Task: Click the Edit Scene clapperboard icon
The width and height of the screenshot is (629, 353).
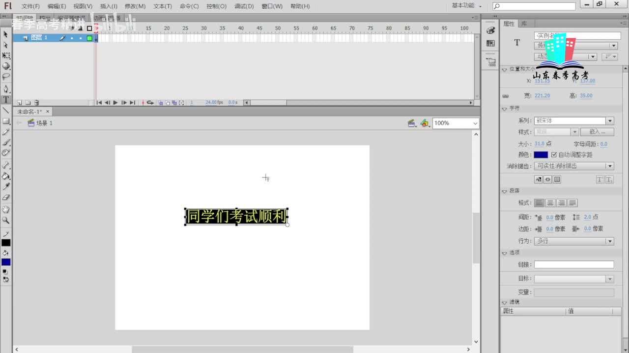Action: [412, 123]
